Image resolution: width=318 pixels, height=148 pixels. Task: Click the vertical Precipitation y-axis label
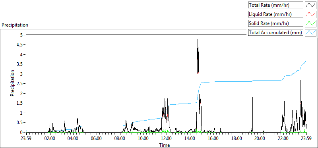[12, 83]
